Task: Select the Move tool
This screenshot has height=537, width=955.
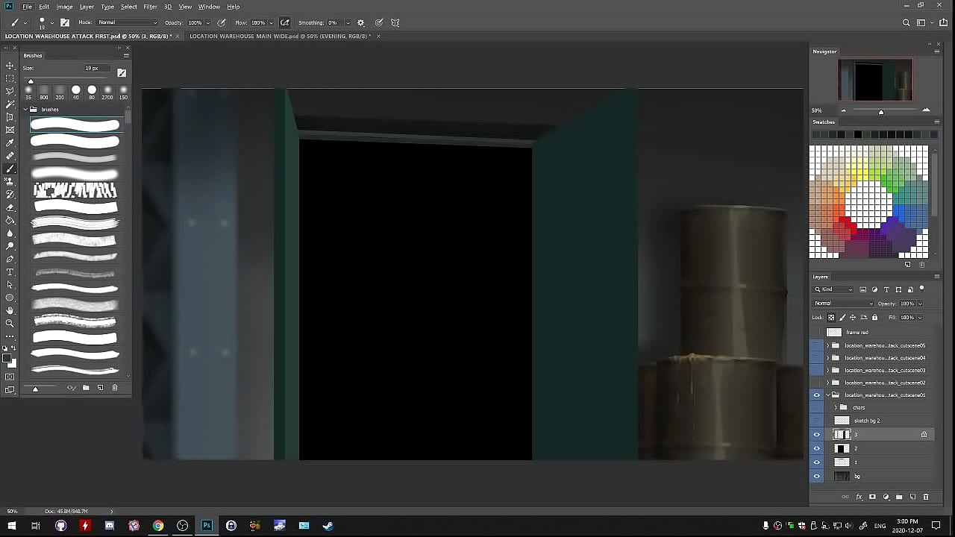Action: point(10,66)
